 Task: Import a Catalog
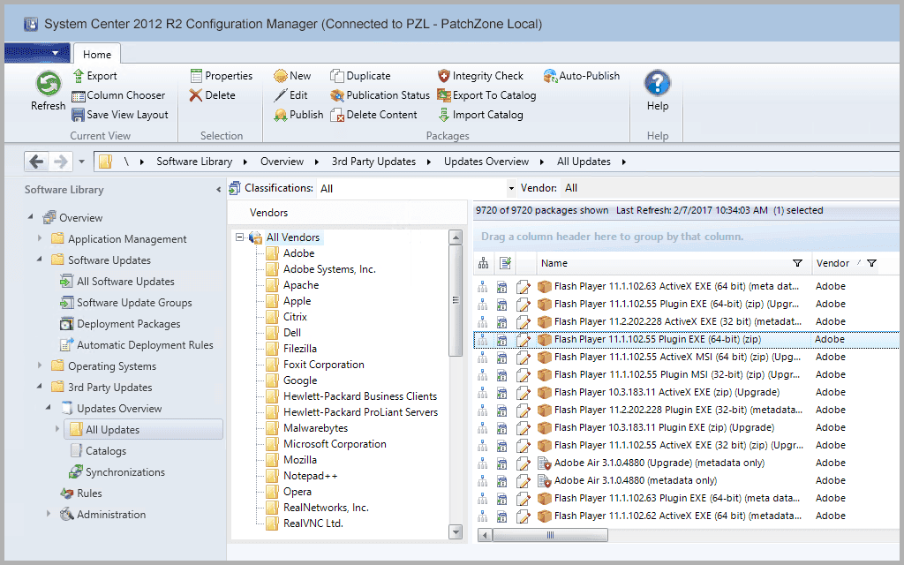480,115
